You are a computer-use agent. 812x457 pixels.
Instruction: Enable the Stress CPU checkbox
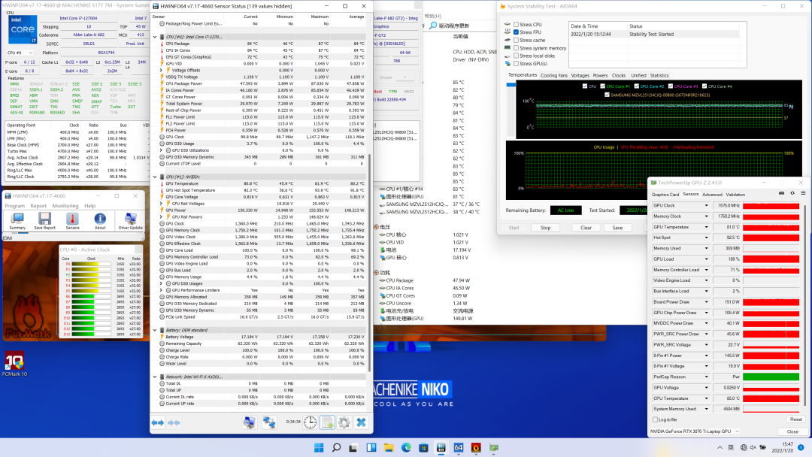(x=517, y=25)
